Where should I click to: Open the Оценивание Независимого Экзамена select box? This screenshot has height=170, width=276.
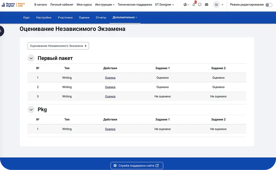coord(58,46)
